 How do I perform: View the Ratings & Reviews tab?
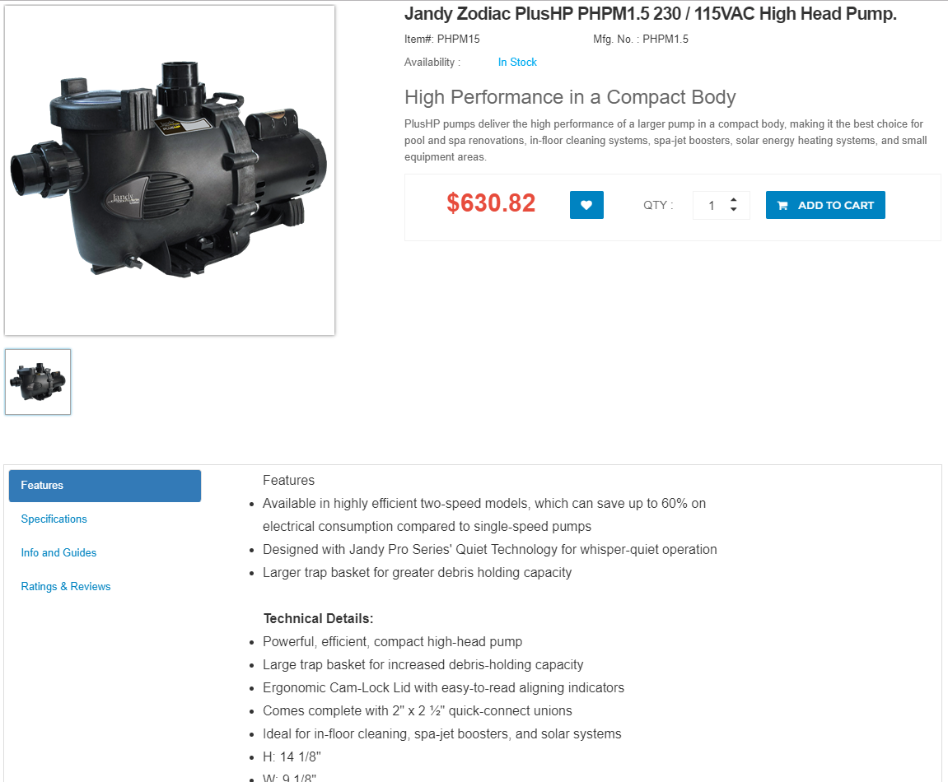click(x=66, y=587)
